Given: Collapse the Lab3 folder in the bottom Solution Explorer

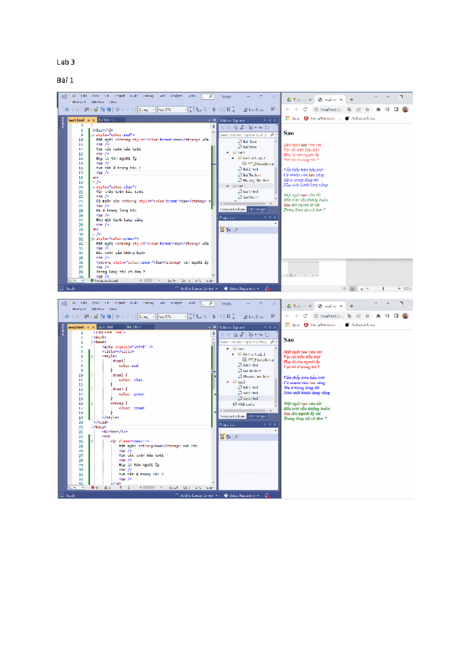Looking at the screenshot, I should [228, 382].
